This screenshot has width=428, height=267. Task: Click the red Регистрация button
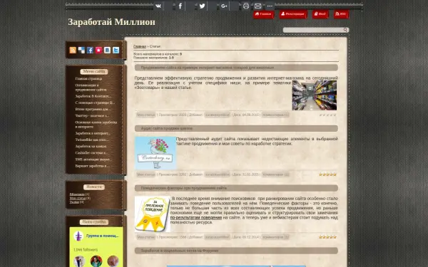[x=293, y=14]
